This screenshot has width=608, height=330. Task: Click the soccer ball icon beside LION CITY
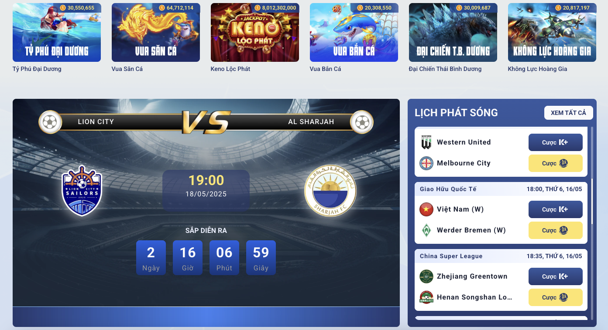coord(50,122)
